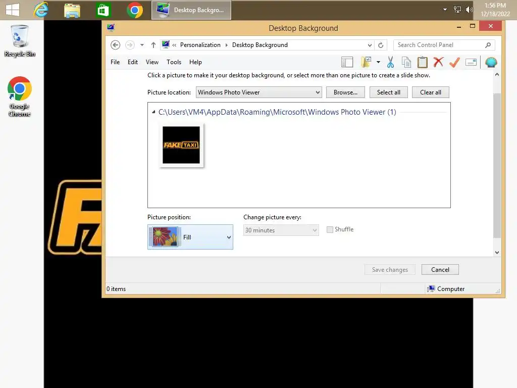This screenshot has height=388, width=517.
Task: Open the Picture position Fill dropdown
Action: click(x=190, y=237)
